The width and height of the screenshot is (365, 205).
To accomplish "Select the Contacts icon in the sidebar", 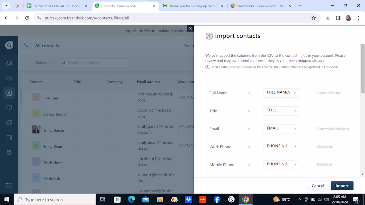I will click(x=9, y=93).
